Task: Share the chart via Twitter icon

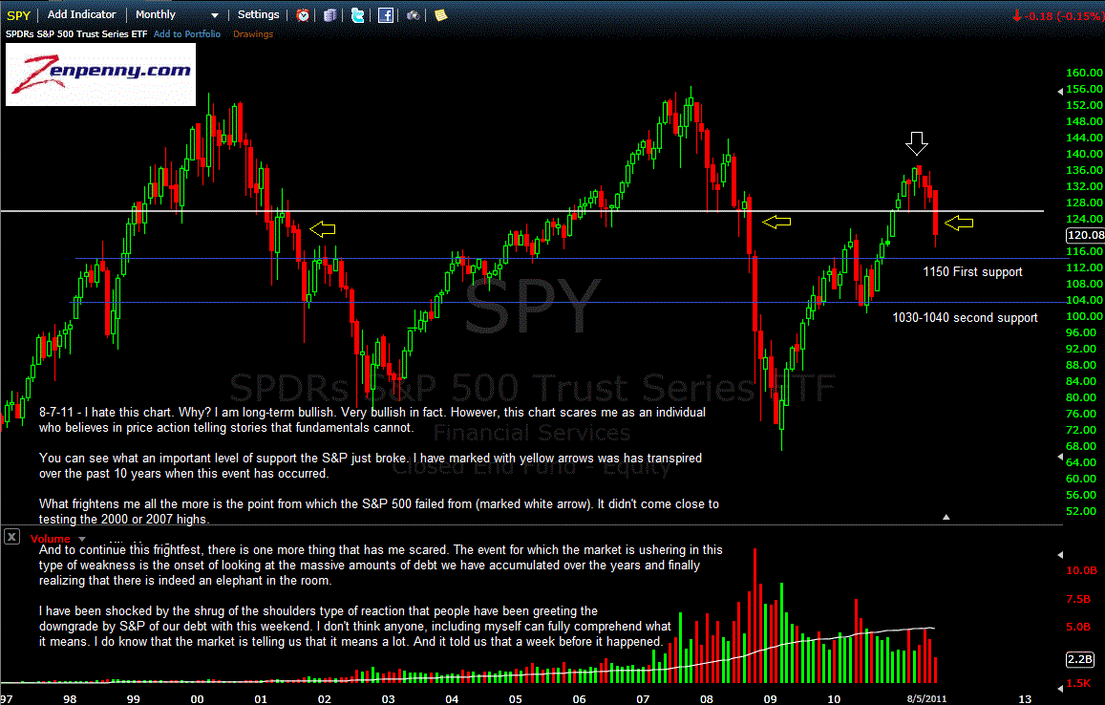Action: 358,14
